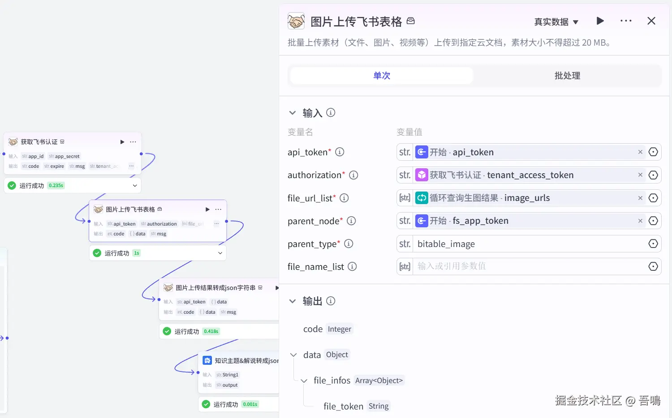Open the variable picker for file_url_list
Viewport: 672px width, 418px height.
tap(653, 198)
